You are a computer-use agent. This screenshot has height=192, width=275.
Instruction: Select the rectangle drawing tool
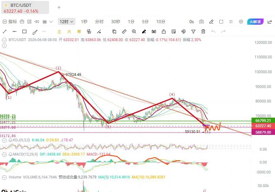[x=24, y=31]
